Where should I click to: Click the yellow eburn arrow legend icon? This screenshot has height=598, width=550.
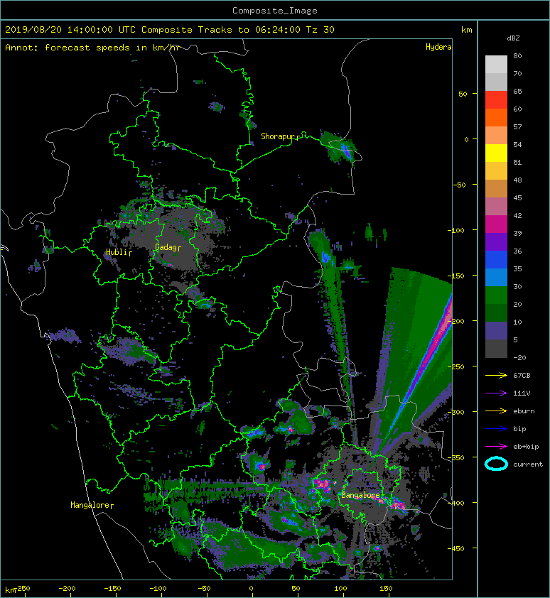[496, 411]
